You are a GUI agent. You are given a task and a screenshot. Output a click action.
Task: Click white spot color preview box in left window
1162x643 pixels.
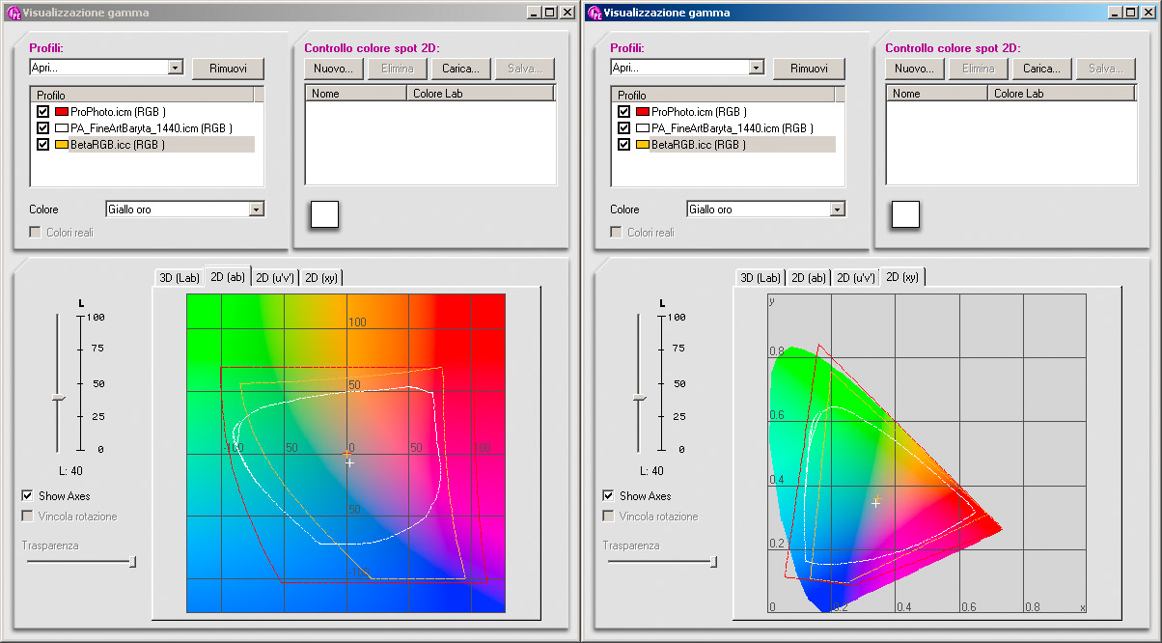click(x=324, y=213)
